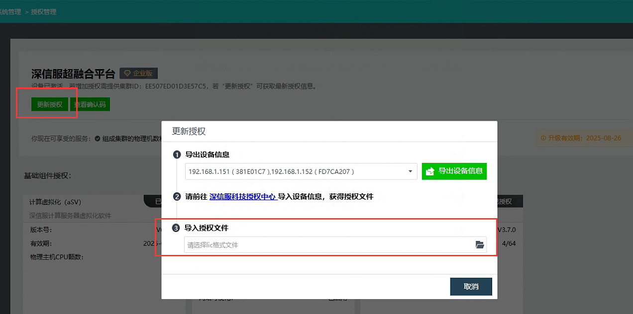Viewport: 633px width, 314px height.
Task: Focus the 请选择lic格式文件 input field
Action: (x=328, y=244)
